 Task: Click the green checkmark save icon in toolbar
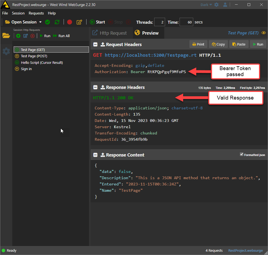point(47,22)
